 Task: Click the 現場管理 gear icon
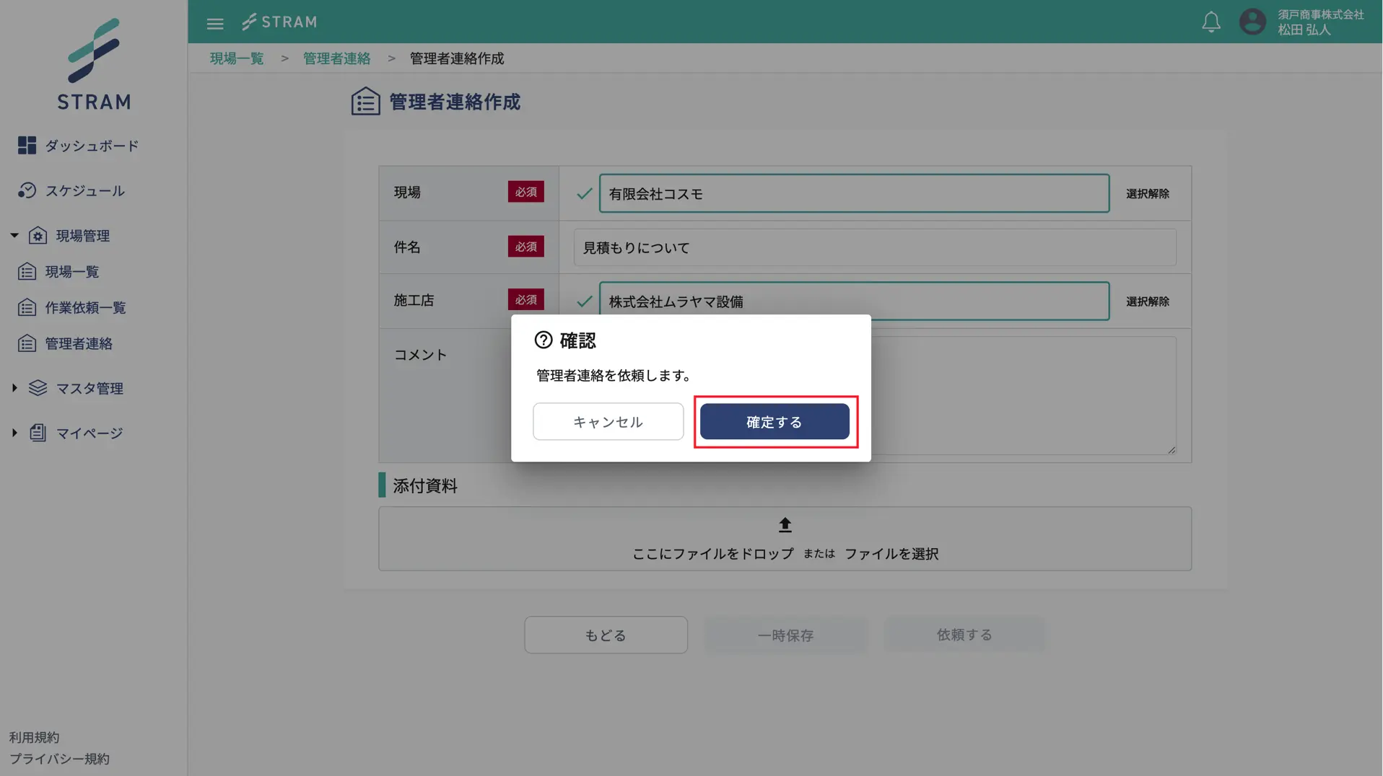click(38, 234)
